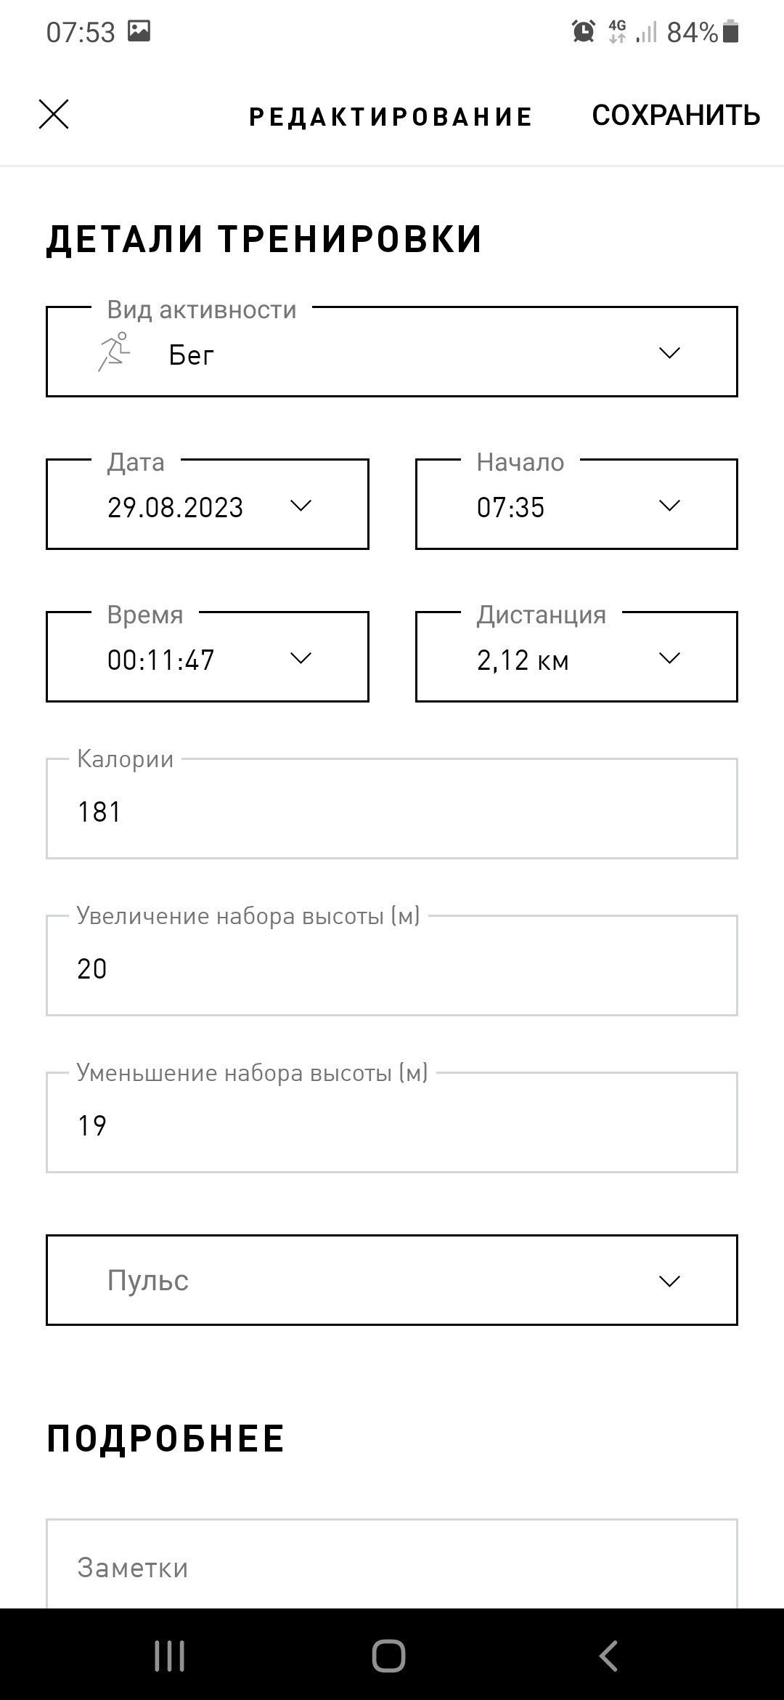Open the Время duration dropdown
The width and height of the screenshot is (784, 1700).
pyautogui.click(x=208, y=657)
